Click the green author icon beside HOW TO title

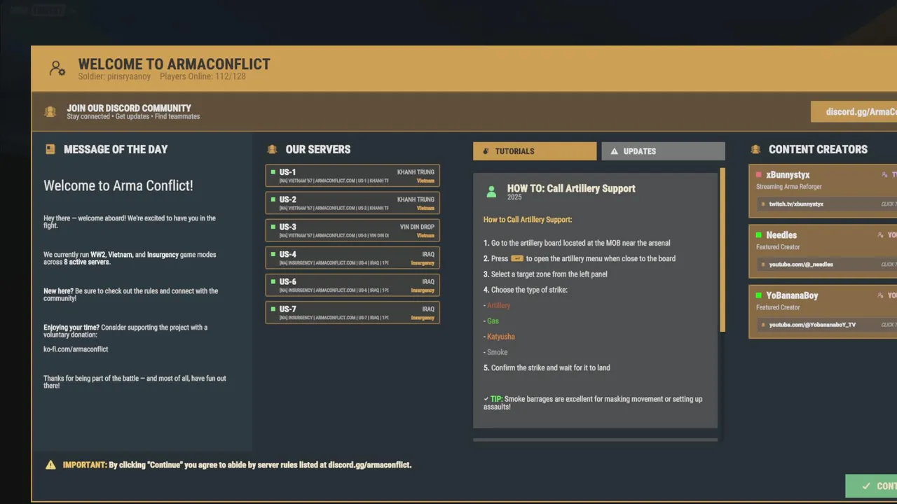point(491,191)
